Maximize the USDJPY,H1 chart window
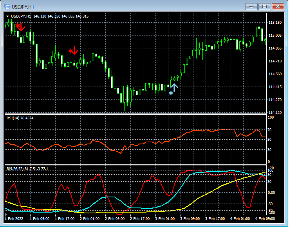The image size is (289, 227). click(265, 7)
